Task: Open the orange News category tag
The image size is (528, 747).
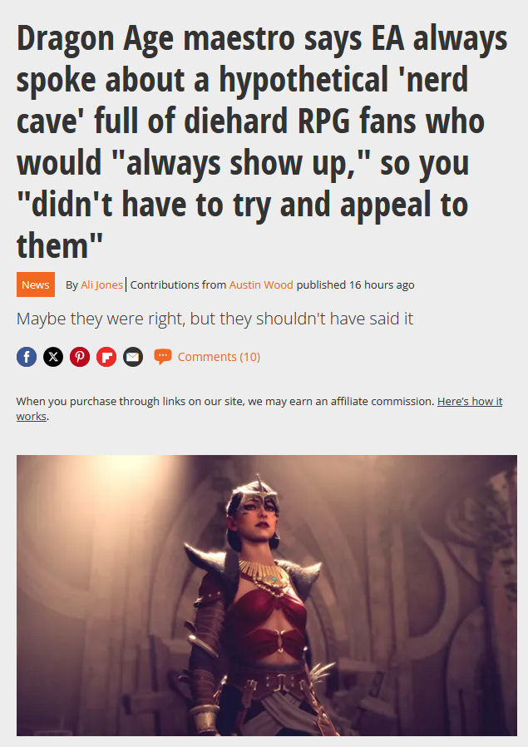Action: point(36,284)
